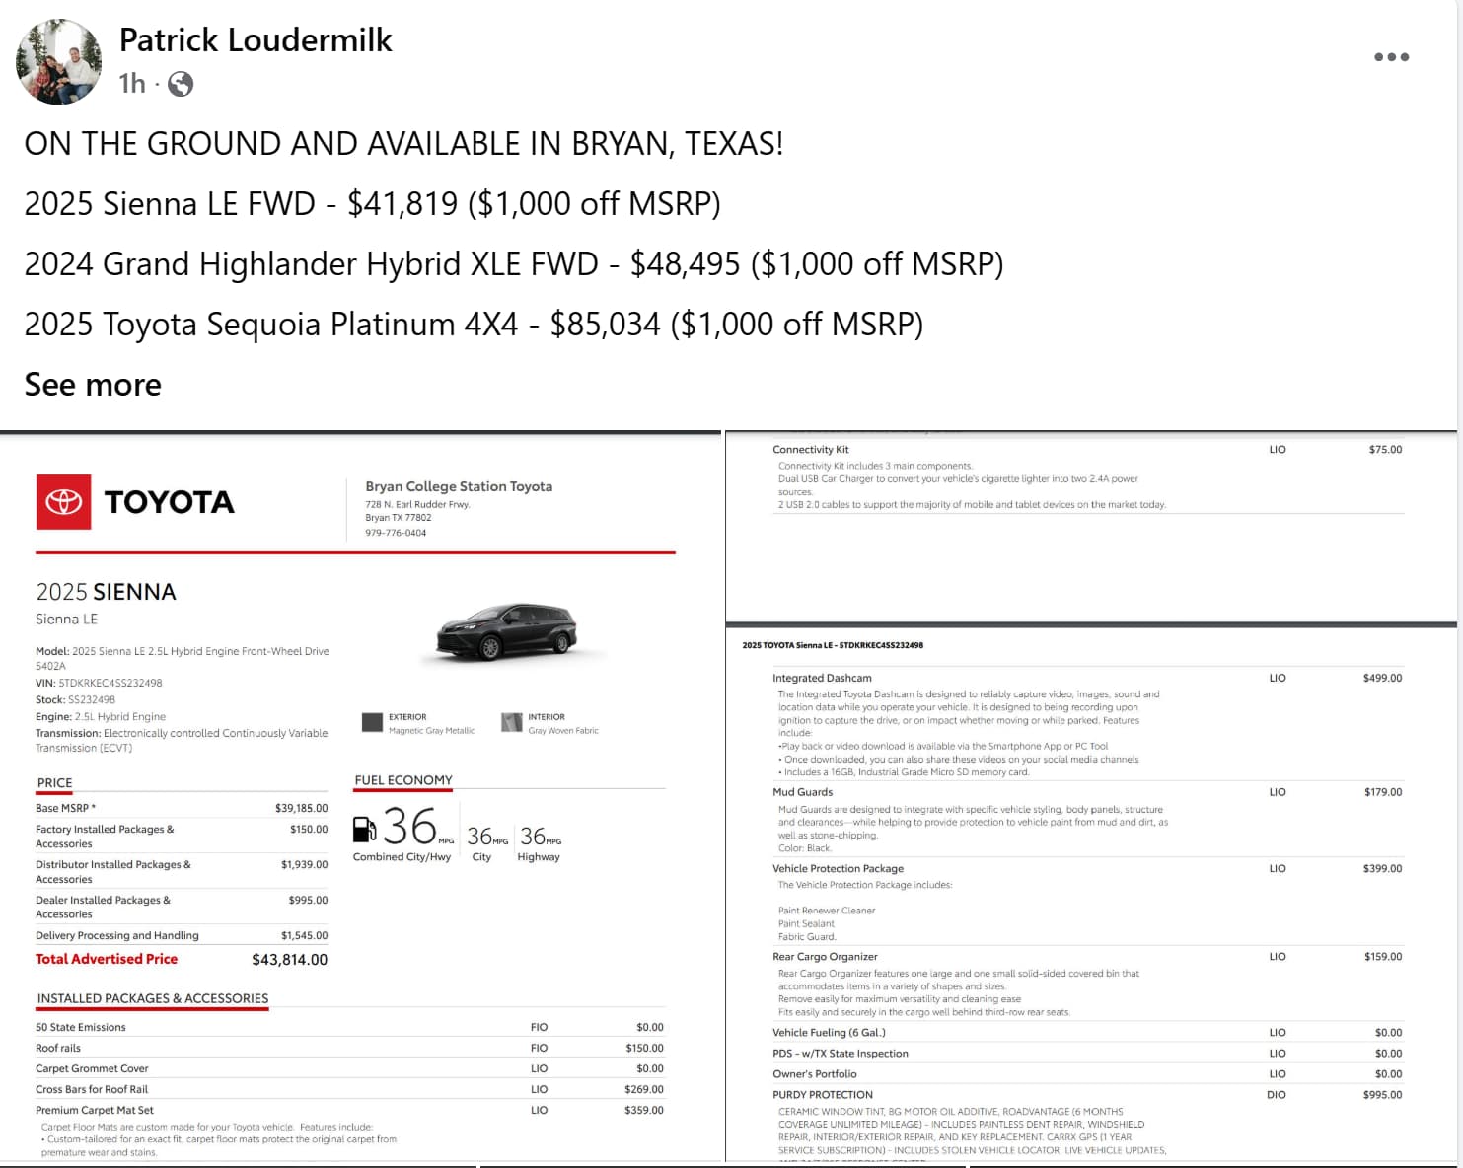Viewport: 1463px width, 1168px height.
Task: Click 'Vehicle Fueling (6 Gal.)' row
Action: click(x=1087, y=1032)
